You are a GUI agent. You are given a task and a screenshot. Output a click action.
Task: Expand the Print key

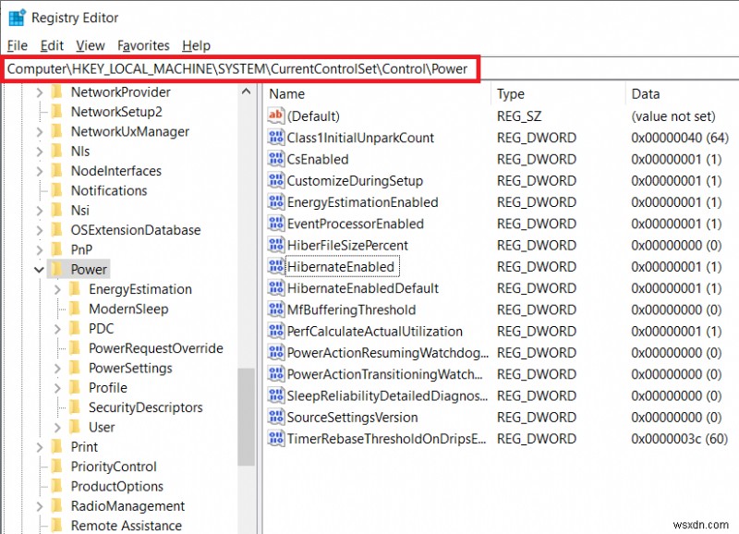[x=40, y=447]
